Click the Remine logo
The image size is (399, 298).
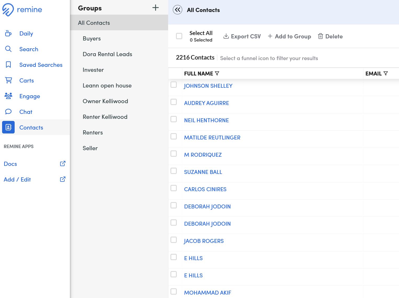[x=22, y=10]
